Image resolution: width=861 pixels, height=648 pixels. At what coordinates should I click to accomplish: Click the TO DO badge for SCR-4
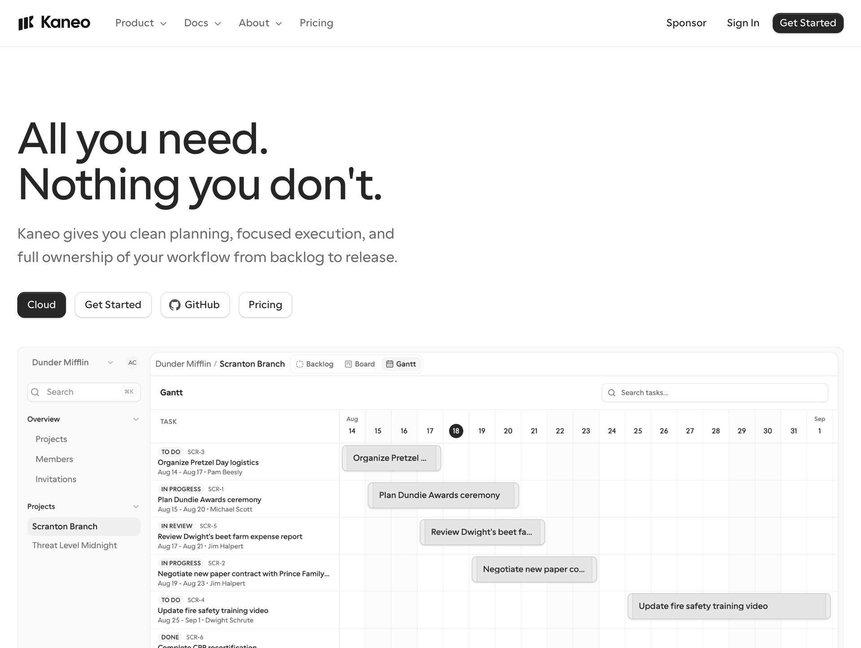[x=171, y=600]
